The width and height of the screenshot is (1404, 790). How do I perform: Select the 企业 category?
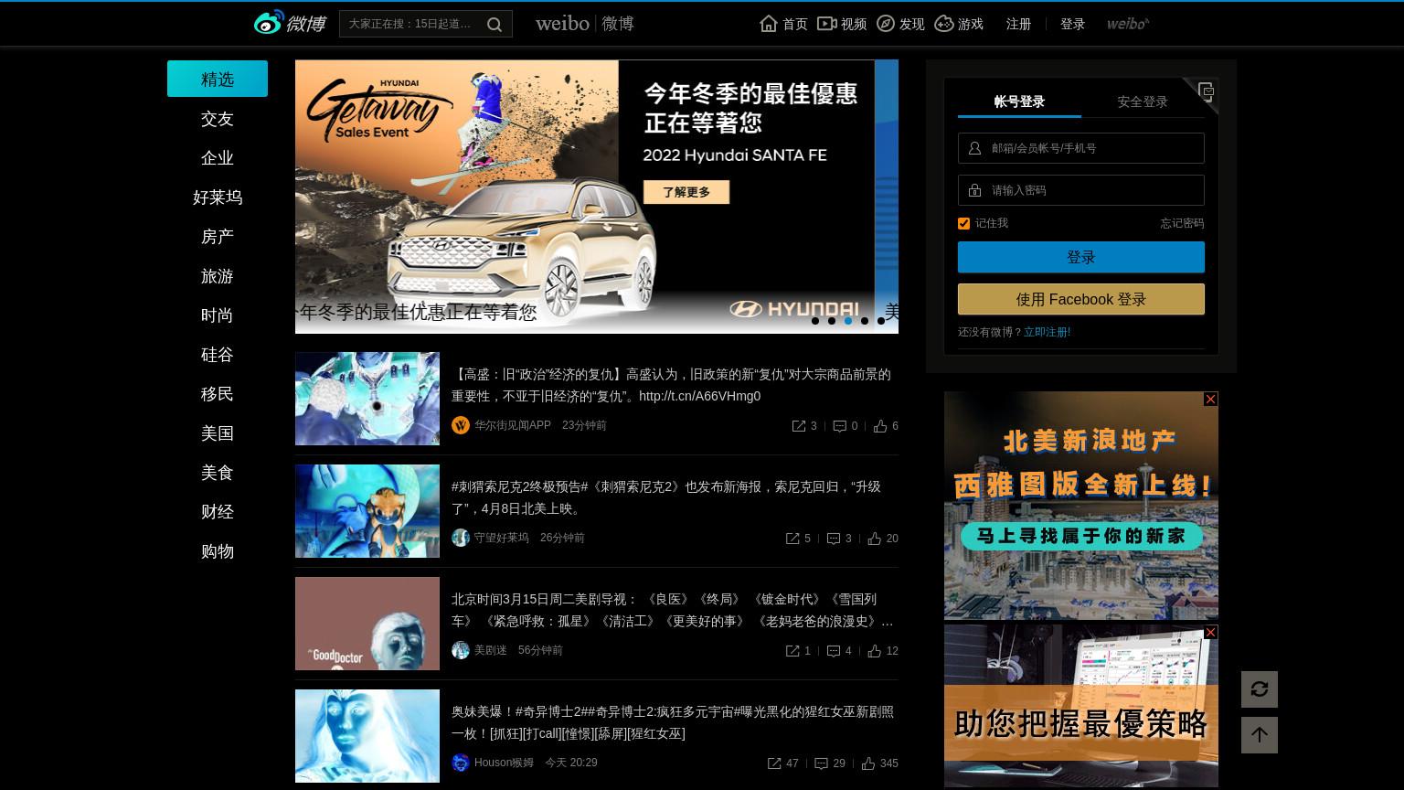tap(218, 158)
